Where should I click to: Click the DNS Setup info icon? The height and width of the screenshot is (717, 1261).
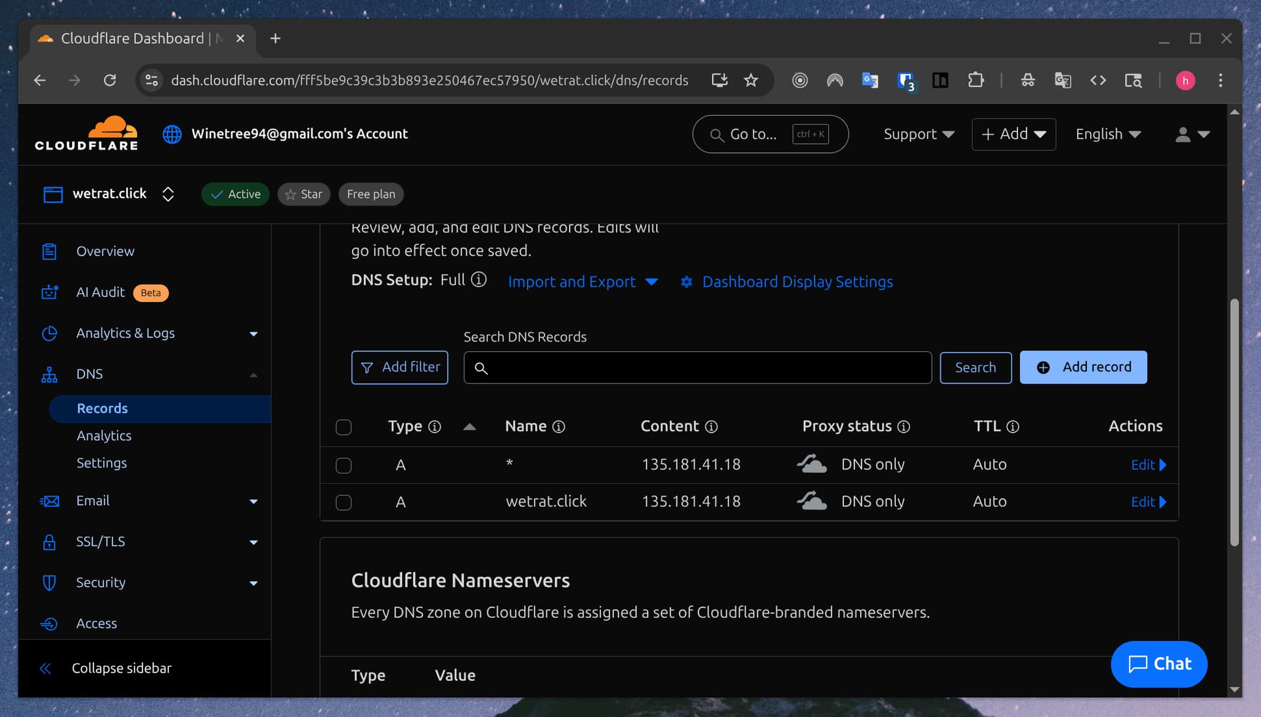point(479,280)
